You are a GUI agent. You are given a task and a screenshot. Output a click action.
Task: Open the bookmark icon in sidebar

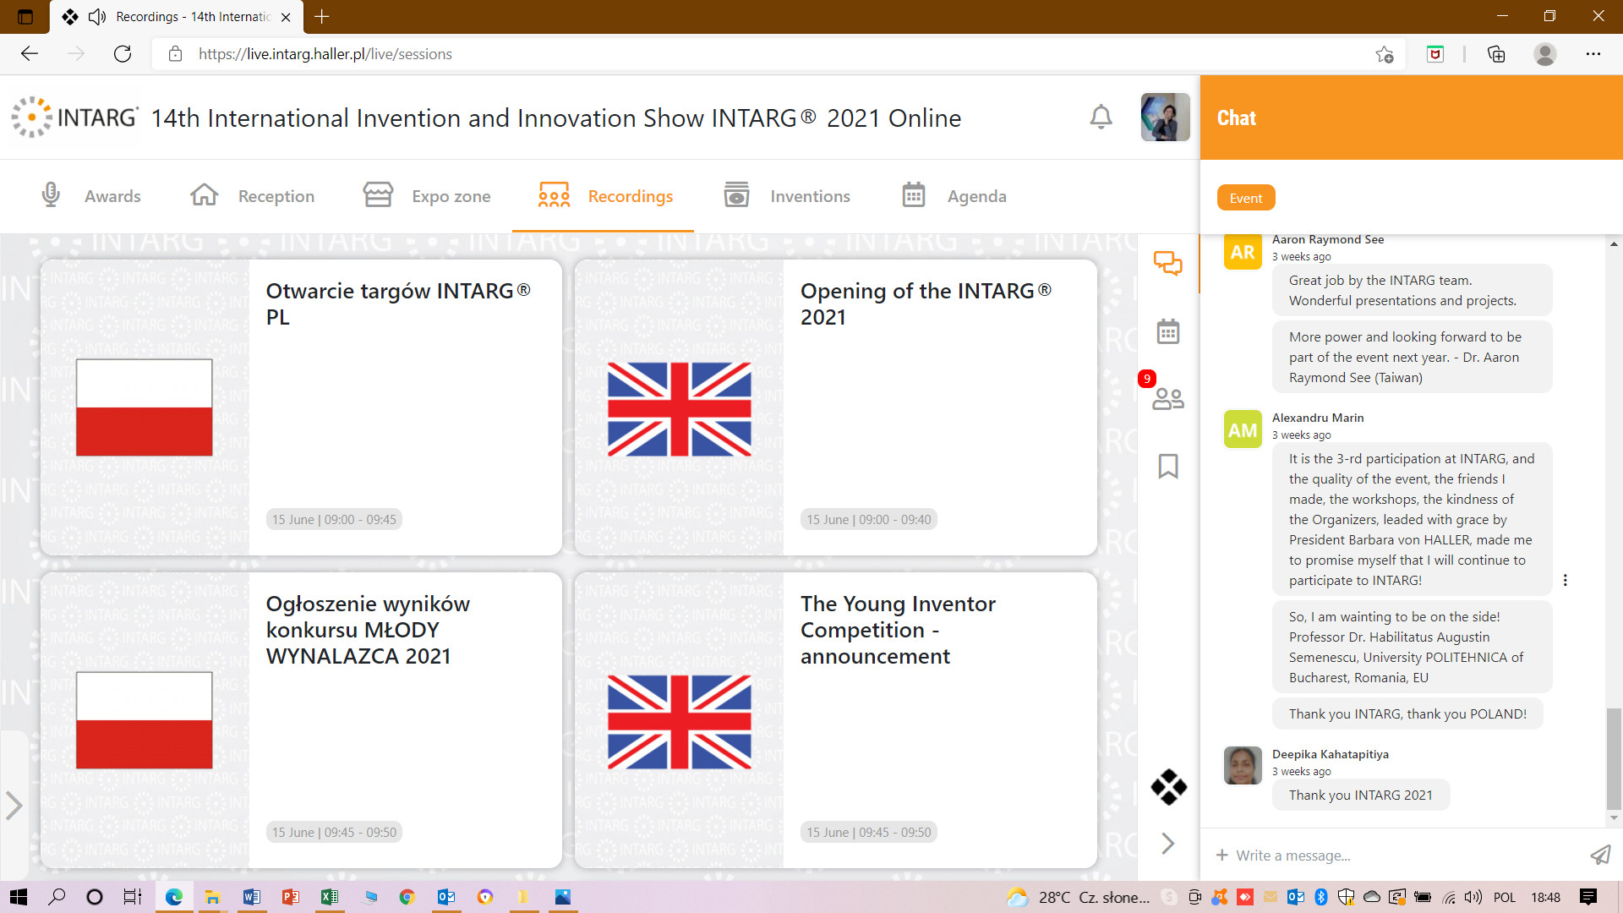[x=1168, y=466]
